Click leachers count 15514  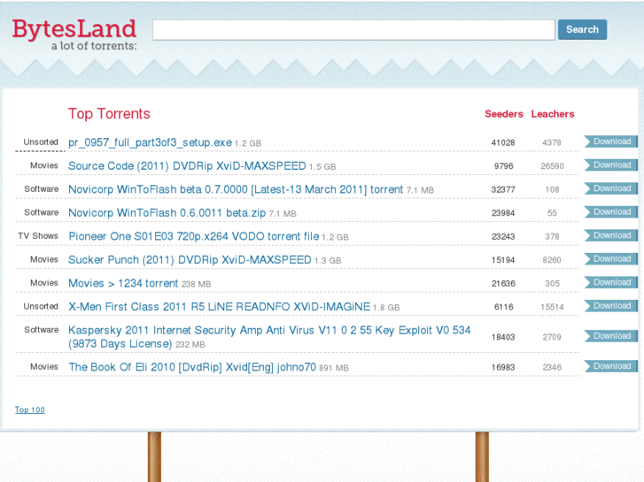pyautogui.click(x=552, y=306)
